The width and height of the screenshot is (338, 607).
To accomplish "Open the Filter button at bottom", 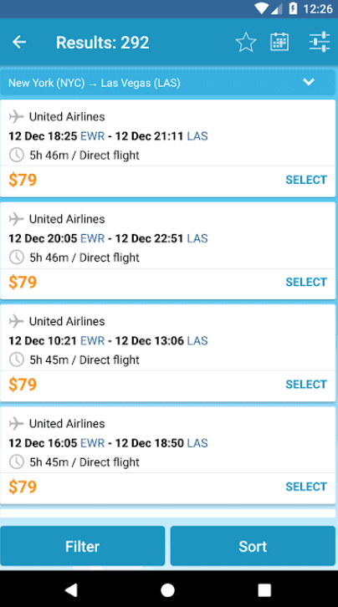I will tap(83, 546).
